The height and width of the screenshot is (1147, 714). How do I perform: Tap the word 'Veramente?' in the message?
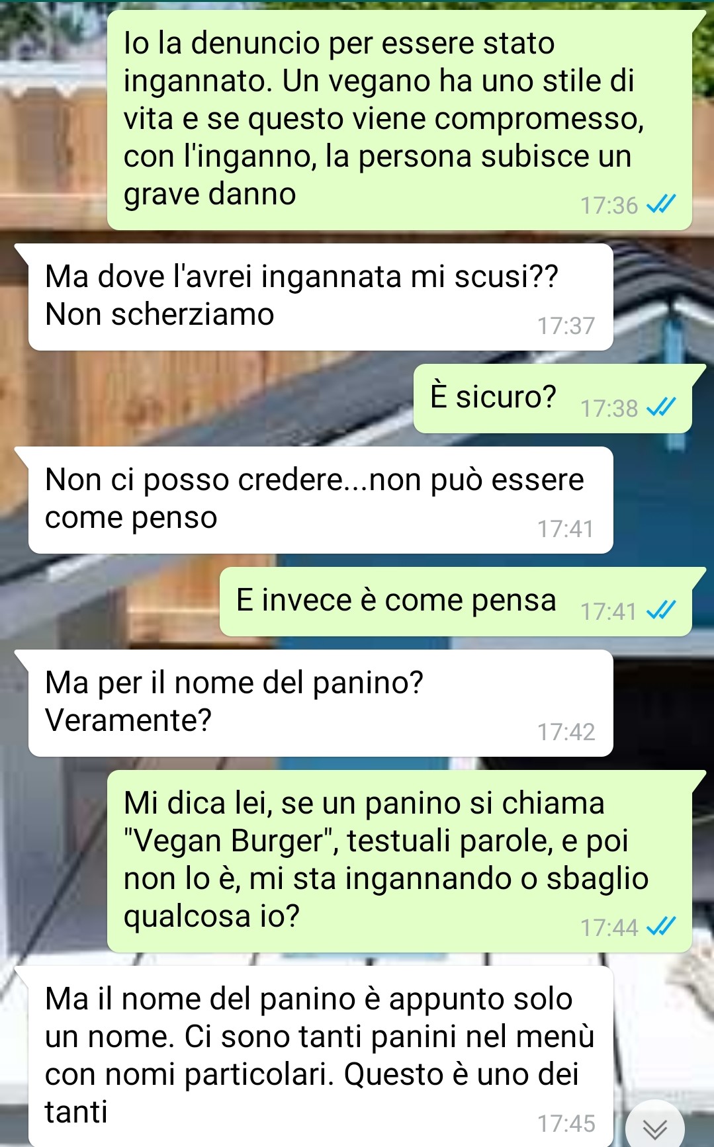tap(128, 720)
